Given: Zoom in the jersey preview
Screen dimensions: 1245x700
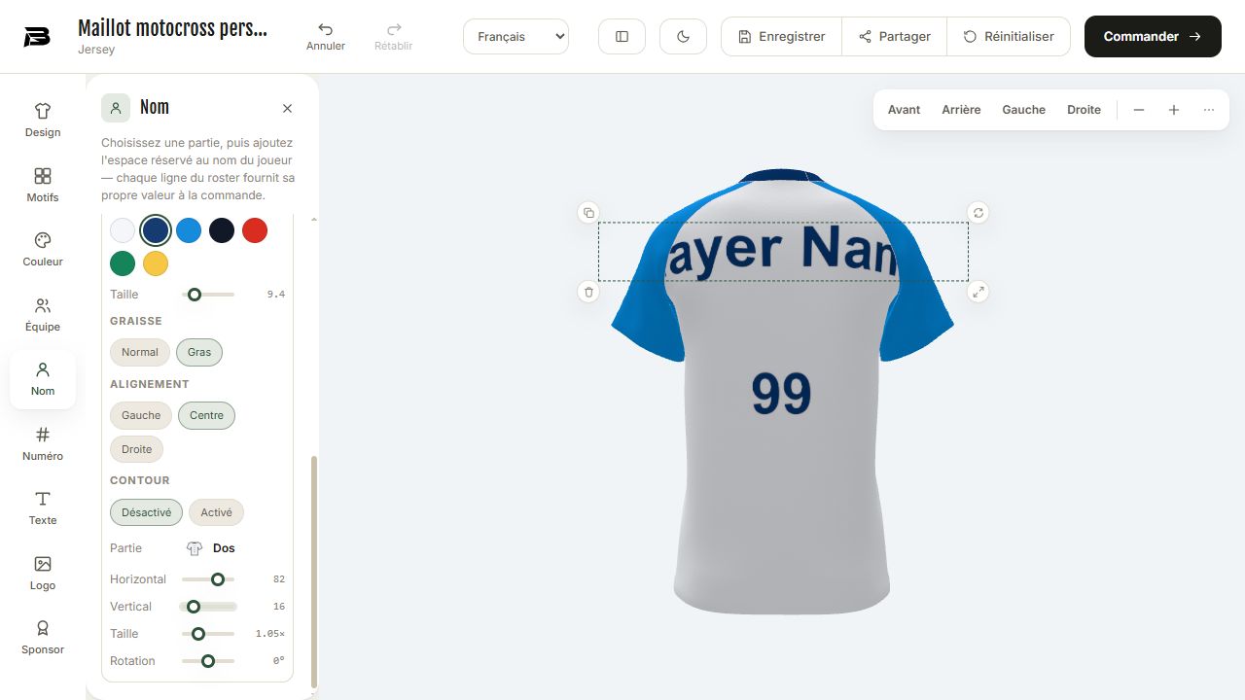Looking at the screenshot, I should (x=1174, y=110).
